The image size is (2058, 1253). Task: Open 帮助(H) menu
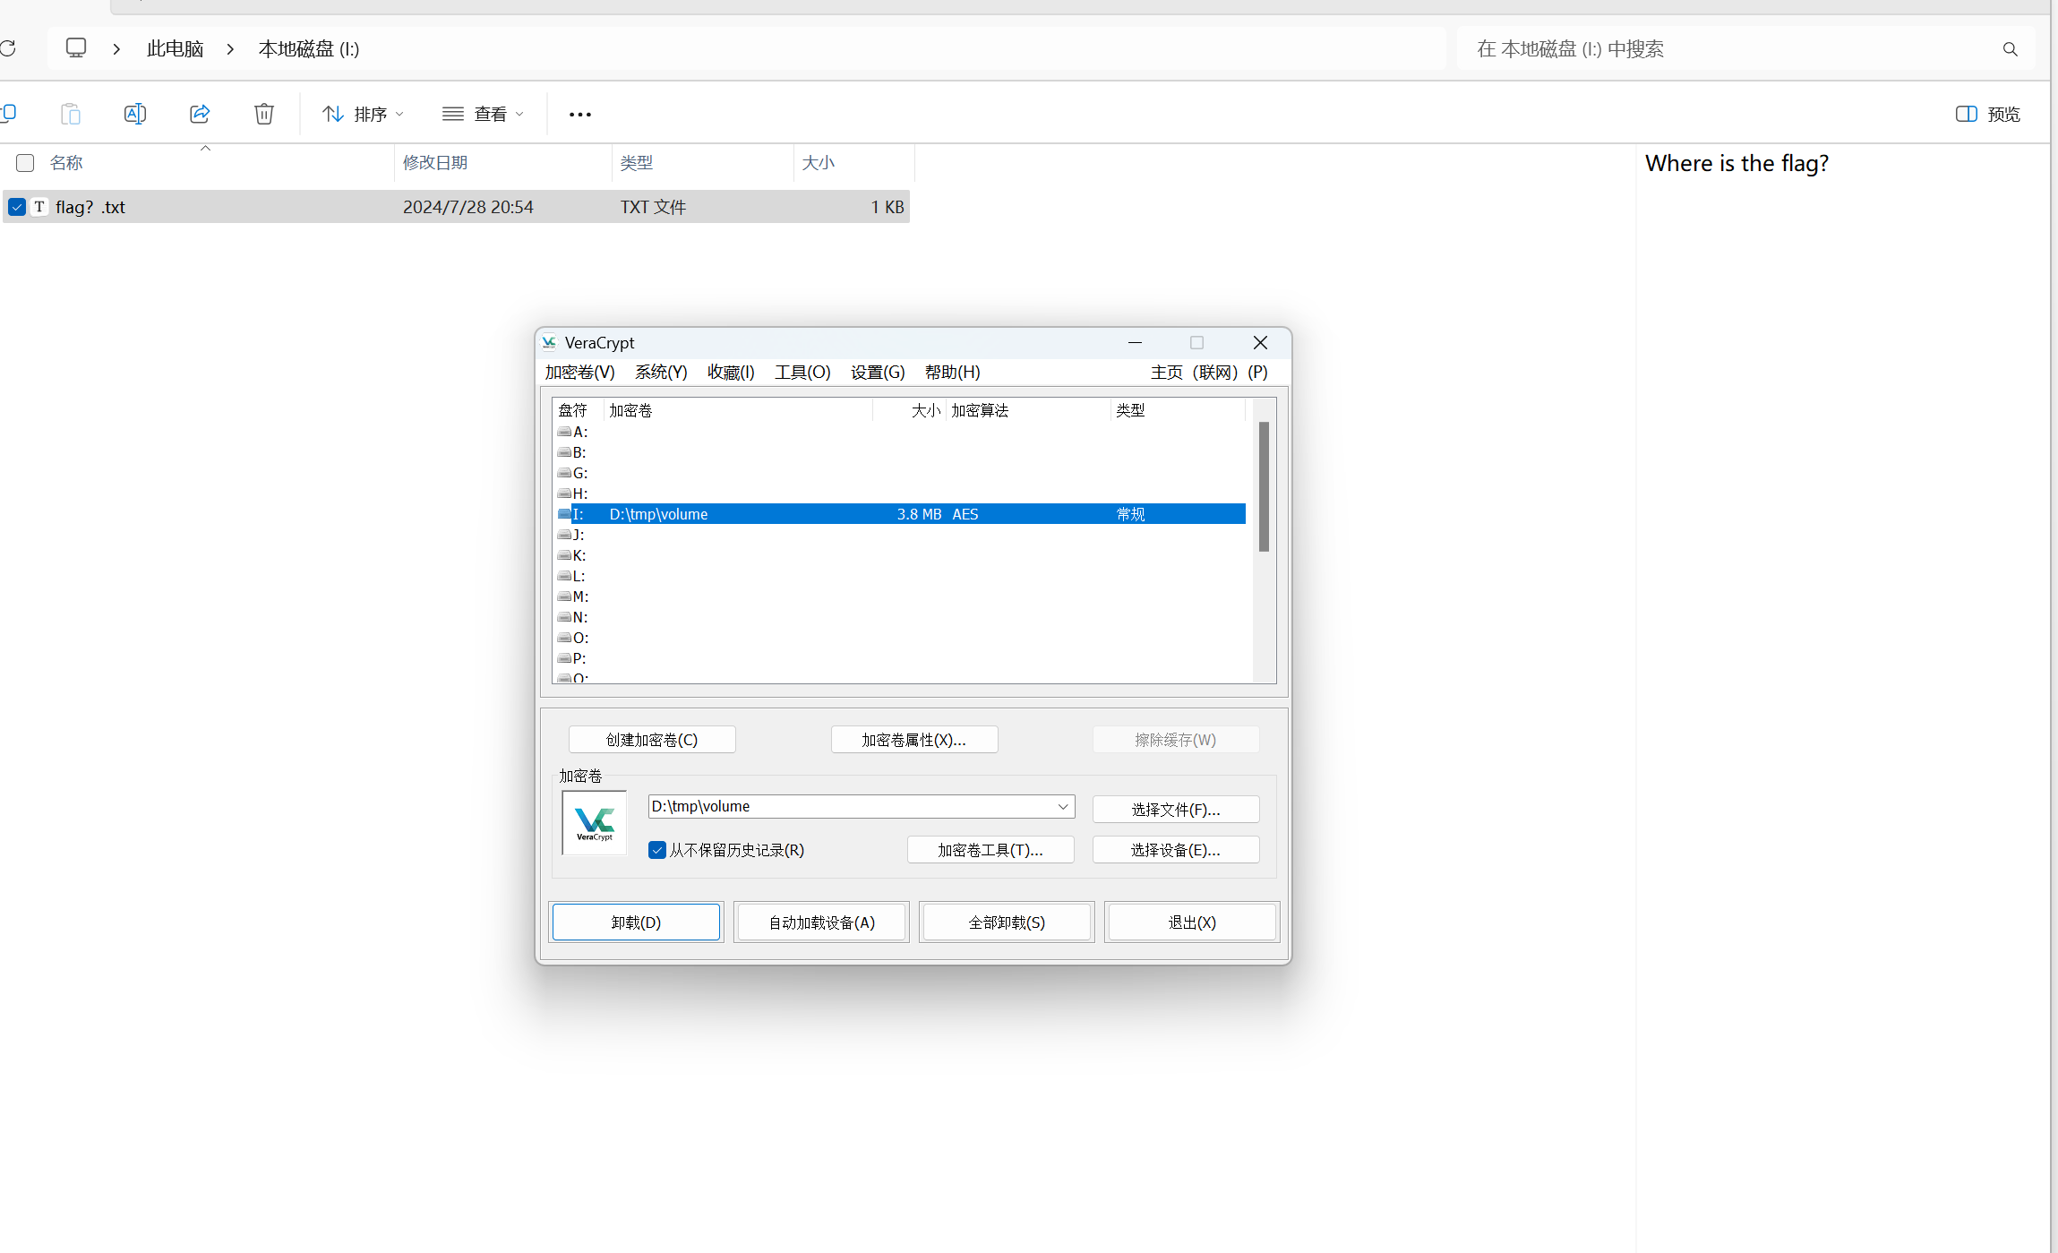(952, 372)
